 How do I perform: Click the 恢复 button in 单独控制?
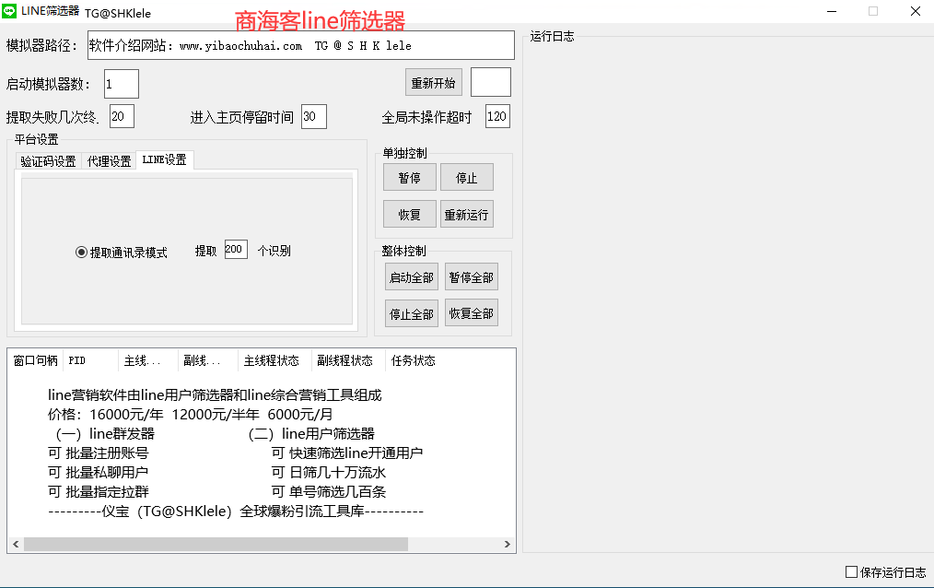point(410,214)
